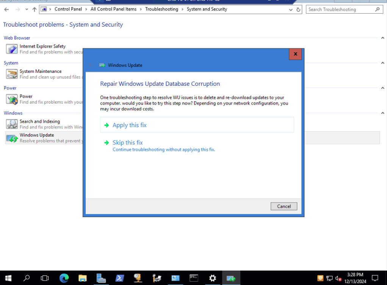Switch to troubleshooter window on taskbar
387x285 pixels.
click(231, 278)
